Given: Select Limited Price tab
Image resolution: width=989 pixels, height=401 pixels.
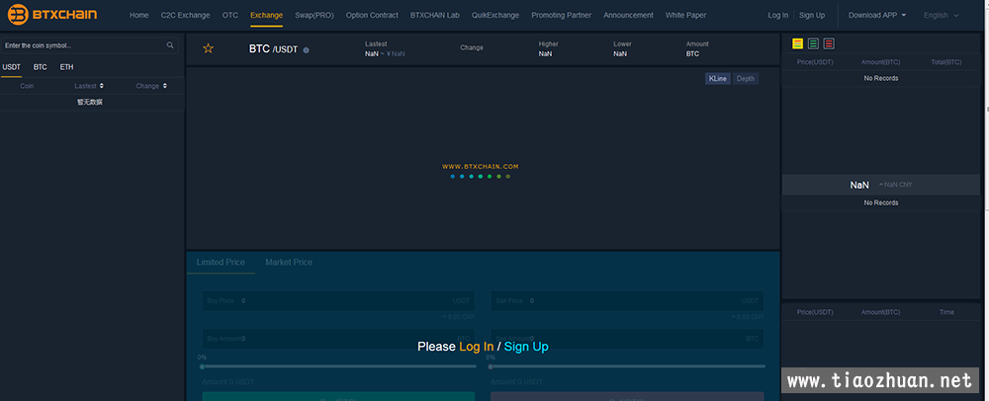Looking at the screenshot, I should point(221,262).
